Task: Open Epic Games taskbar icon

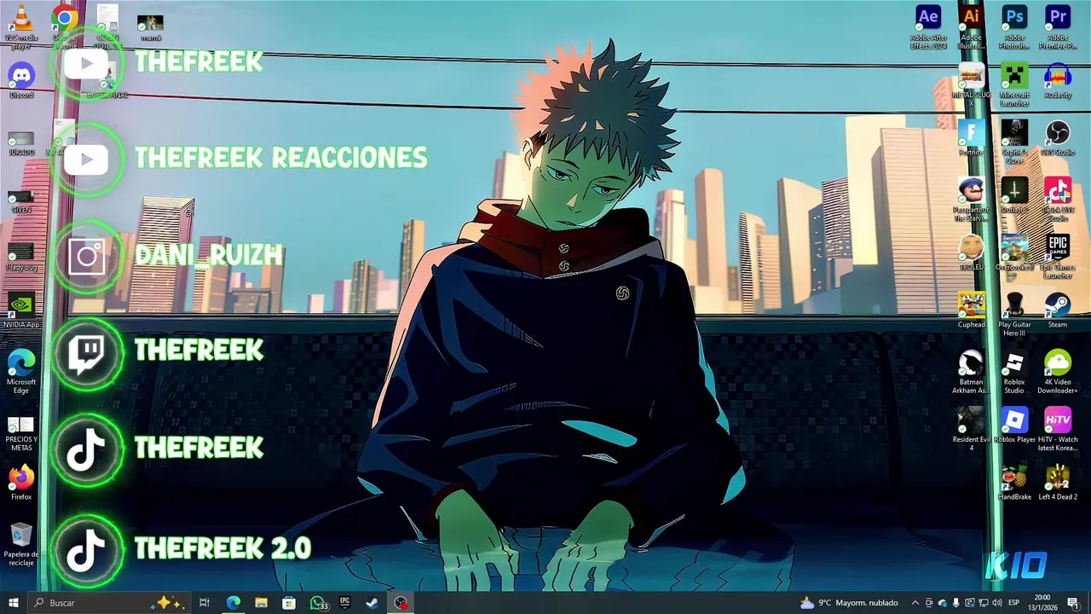Action: pyautogui.click(x=344, y=603)
